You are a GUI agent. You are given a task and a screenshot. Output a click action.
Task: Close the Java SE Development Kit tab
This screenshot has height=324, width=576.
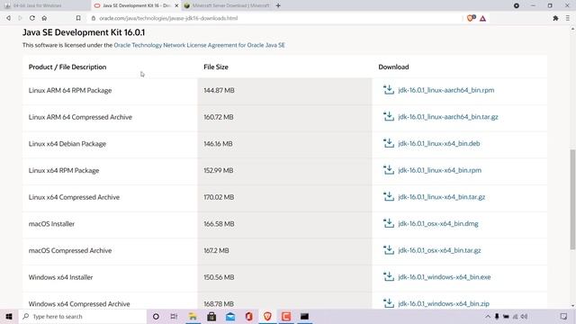(x=176, y=5)
